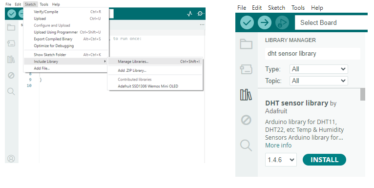374x188 pixels.
Task: Open Sketchbook folder icon in left window sidebar
Action: click(x=11, y=27)
